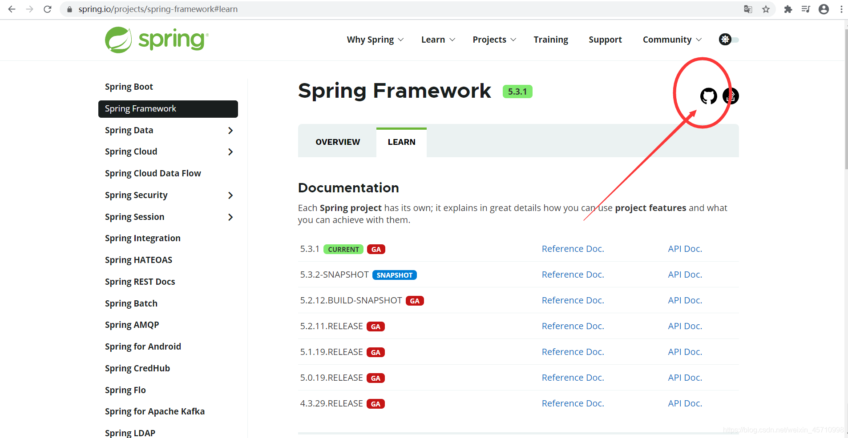This screenshot has height=438, width=848.
Task: Click the padlock icon in address bar
Action: [x=69, y=9]
